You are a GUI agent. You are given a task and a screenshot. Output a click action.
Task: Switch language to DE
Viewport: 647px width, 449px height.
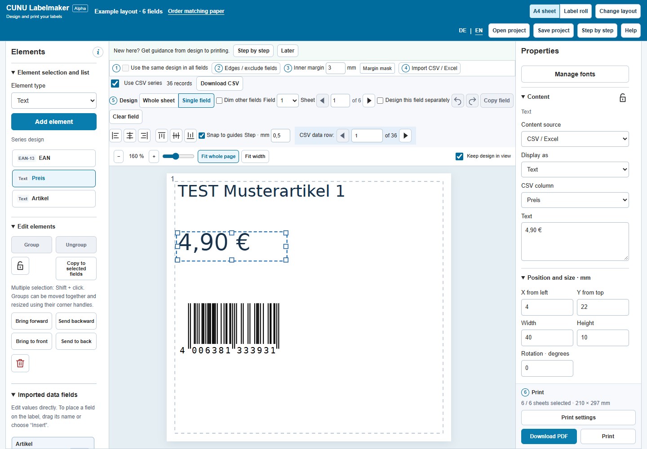pos(462,31)
